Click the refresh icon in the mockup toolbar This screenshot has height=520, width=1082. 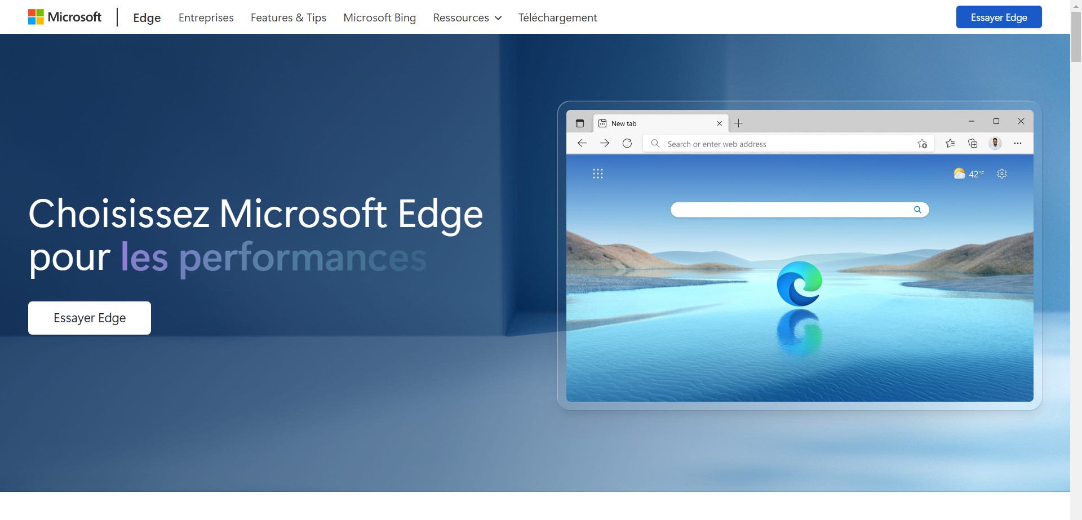click(x=627, y=143)
